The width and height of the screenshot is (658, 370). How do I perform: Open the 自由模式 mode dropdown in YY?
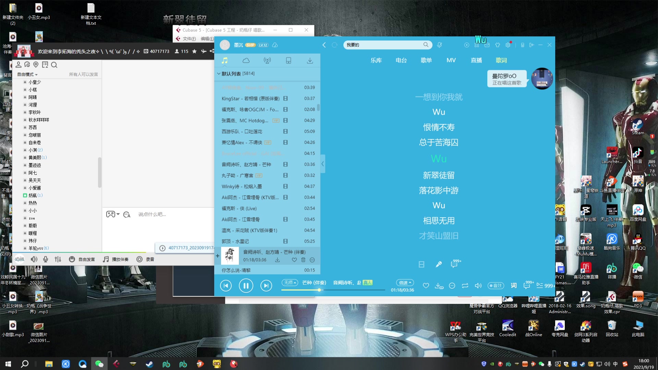[x=27, y=74]
